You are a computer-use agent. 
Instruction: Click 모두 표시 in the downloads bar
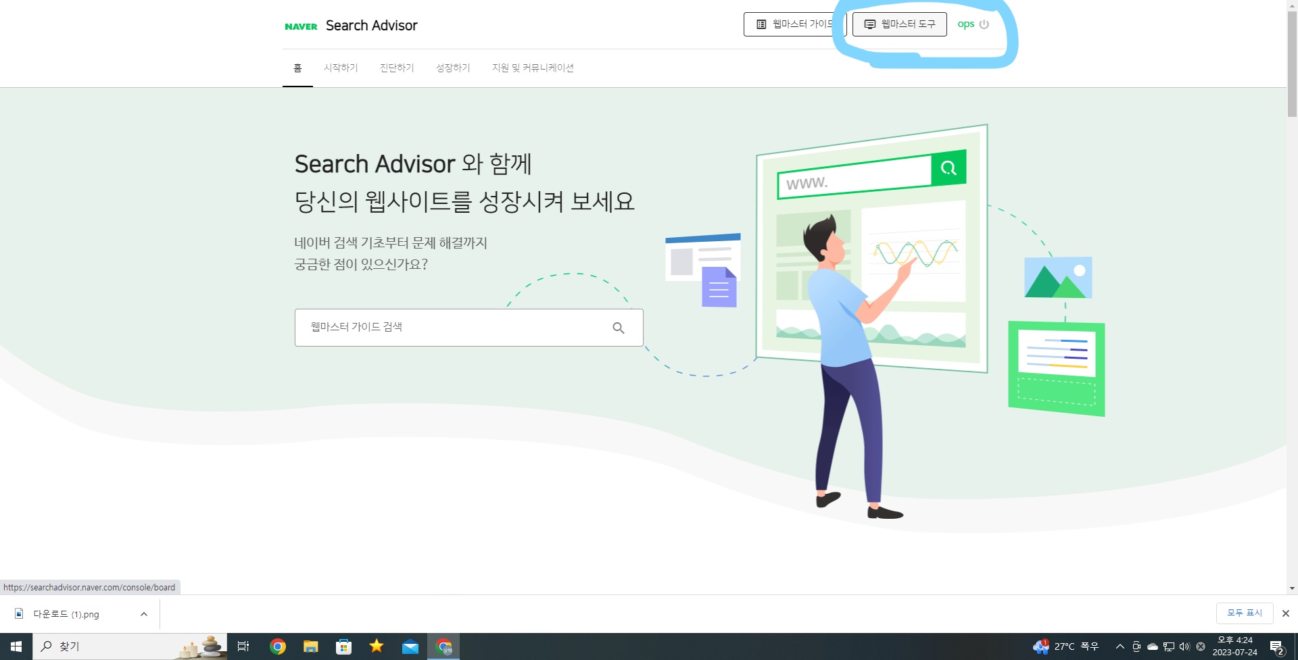[1245, 613]
